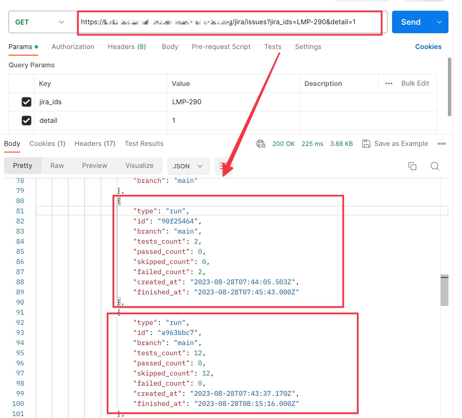Click the LMP-290 value cell
This screenshot has height=418, width=462.
pos(233,102)
